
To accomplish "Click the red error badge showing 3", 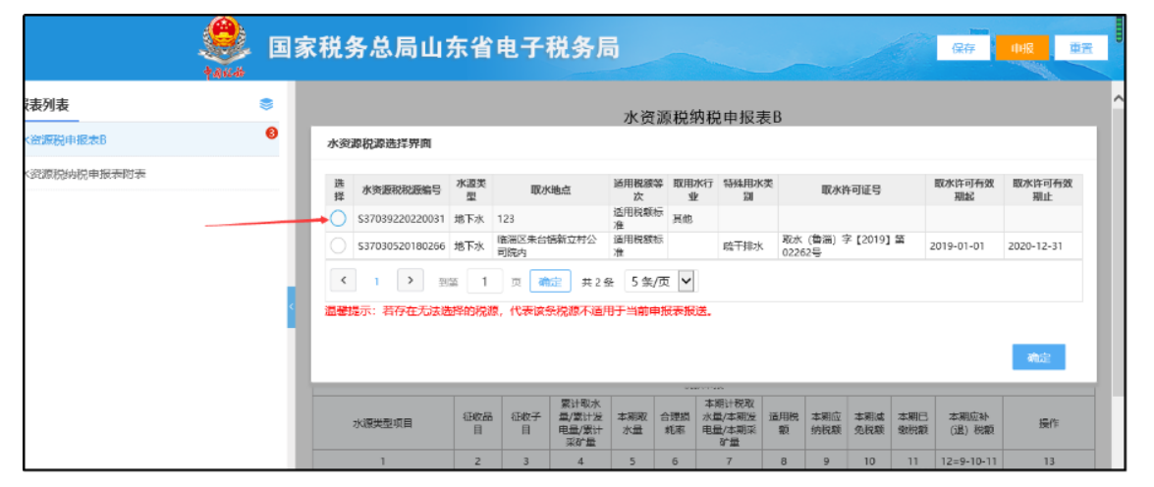I will click(x=272, y=133).
